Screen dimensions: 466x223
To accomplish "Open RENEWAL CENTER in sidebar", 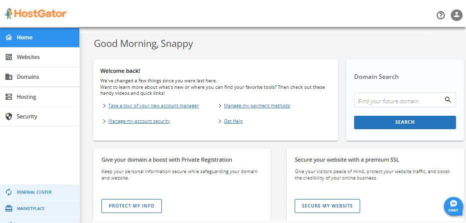I will 40,192.
